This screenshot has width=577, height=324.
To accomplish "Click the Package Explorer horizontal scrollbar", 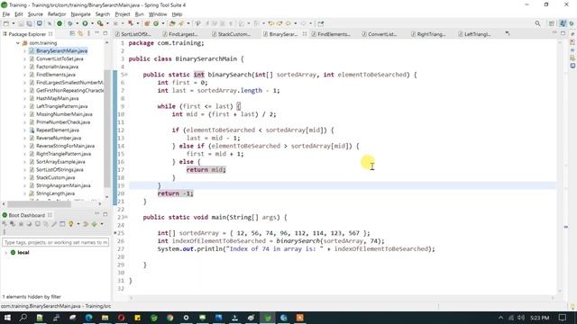I will point(39,203).
